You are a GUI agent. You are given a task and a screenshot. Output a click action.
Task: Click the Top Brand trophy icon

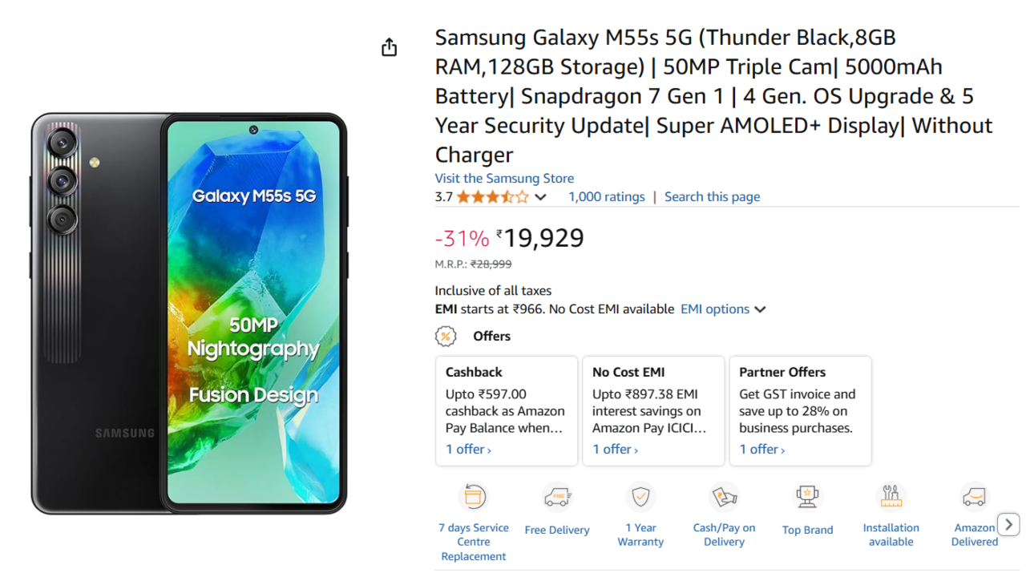tap(807, 497)
